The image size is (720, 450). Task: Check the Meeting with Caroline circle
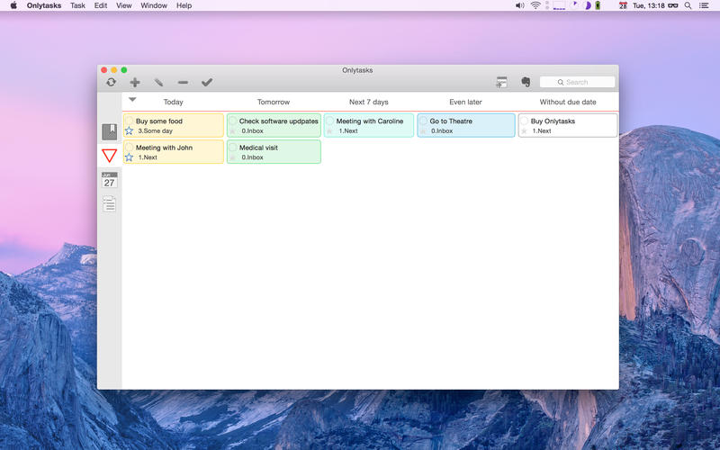(329, 121)
